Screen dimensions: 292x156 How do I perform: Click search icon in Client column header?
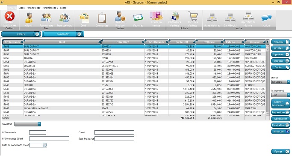(100, 42)
